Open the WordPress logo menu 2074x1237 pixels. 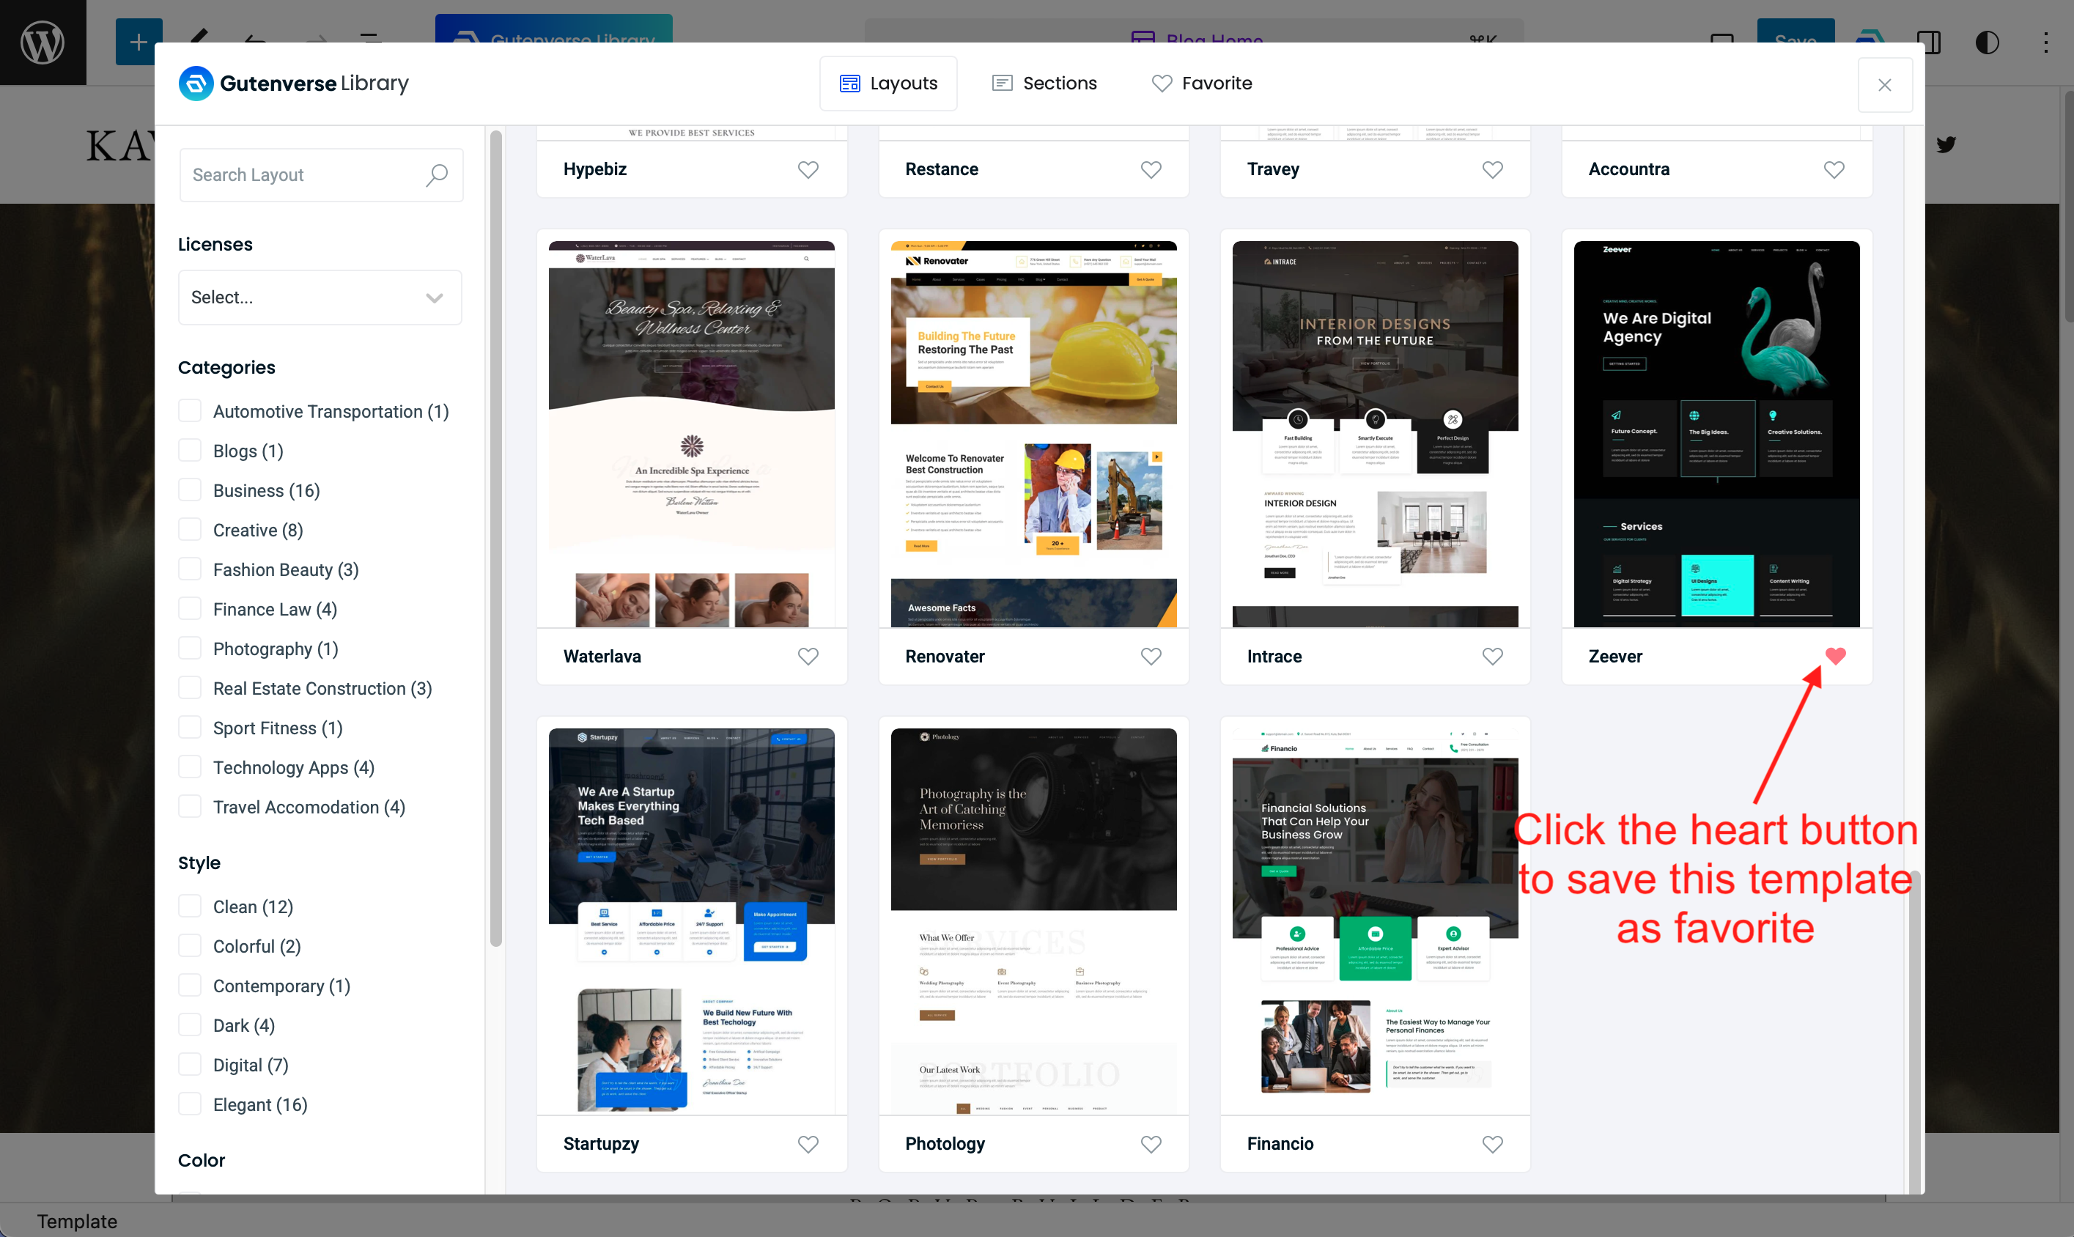43,42
